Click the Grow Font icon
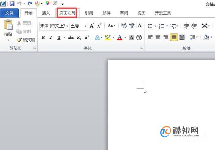 tap(92, 26)
